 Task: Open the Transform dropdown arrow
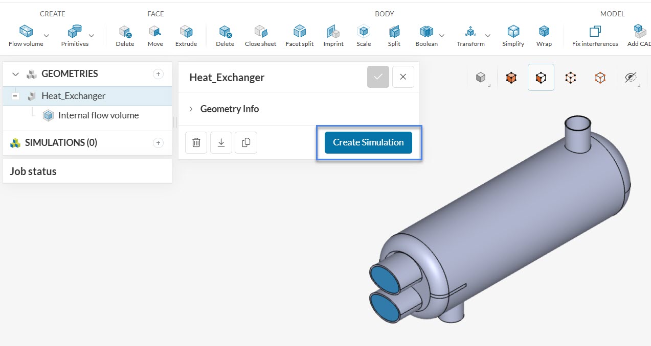488,35
